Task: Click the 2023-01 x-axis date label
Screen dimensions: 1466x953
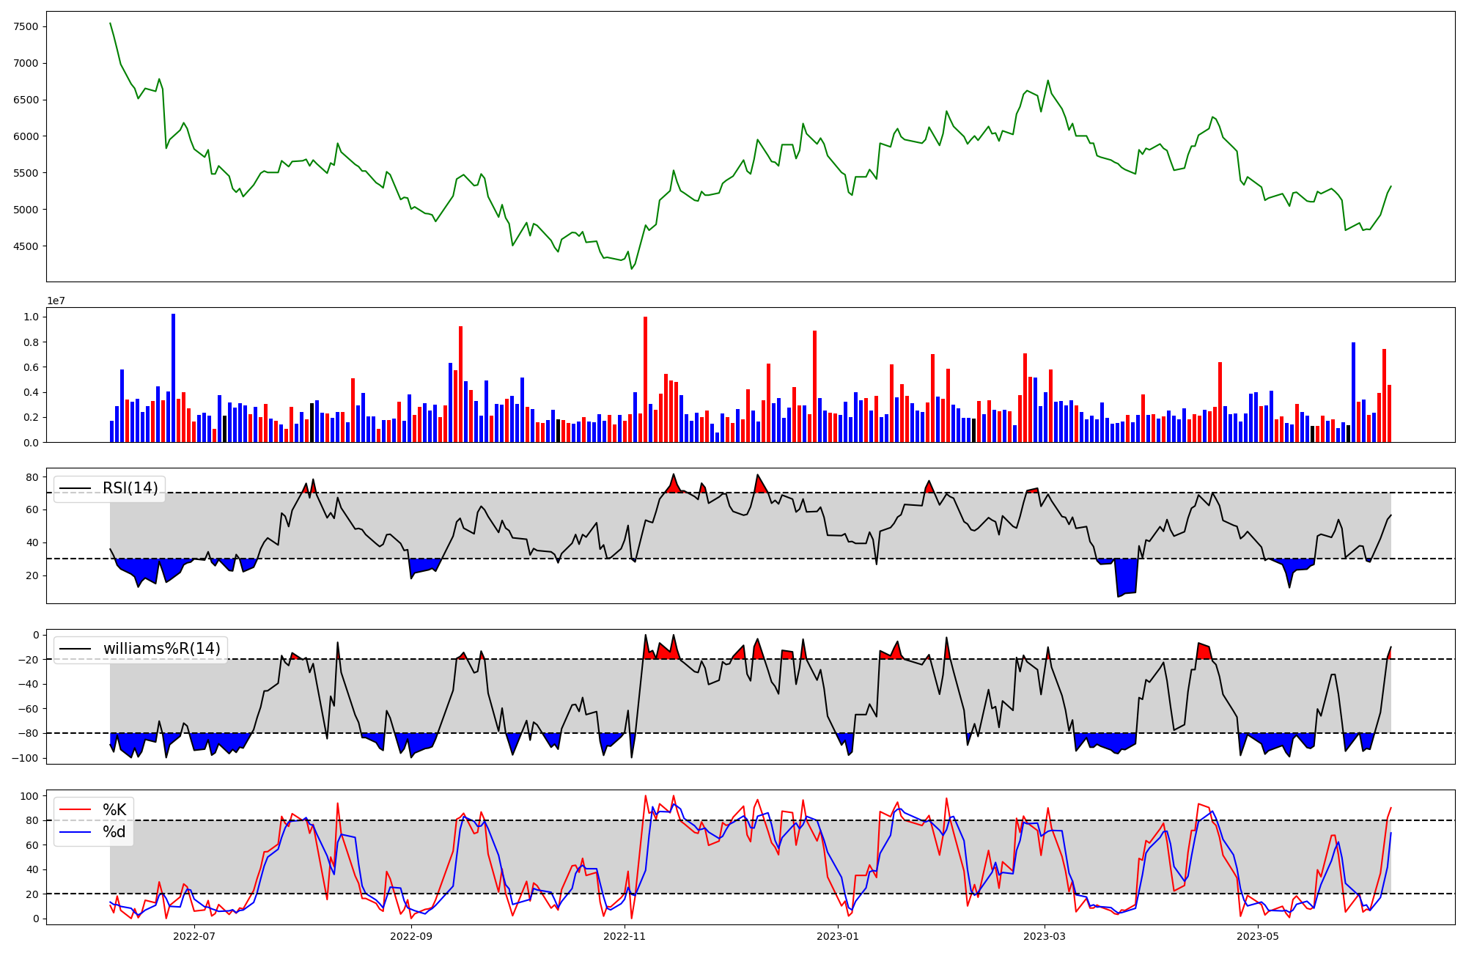Action: click(x=838, y=936)
